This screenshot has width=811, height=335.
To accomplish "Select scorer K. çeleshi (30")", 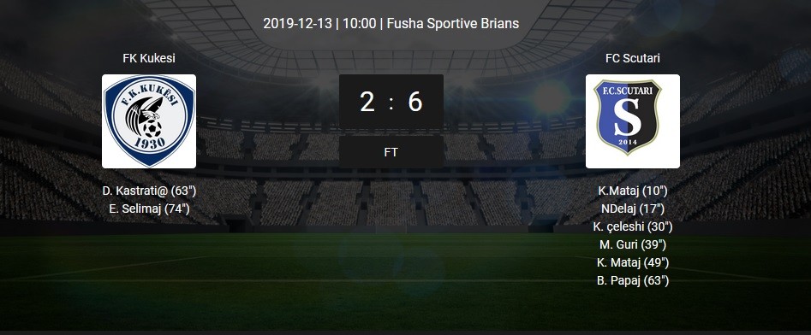I will coord(633,226).
